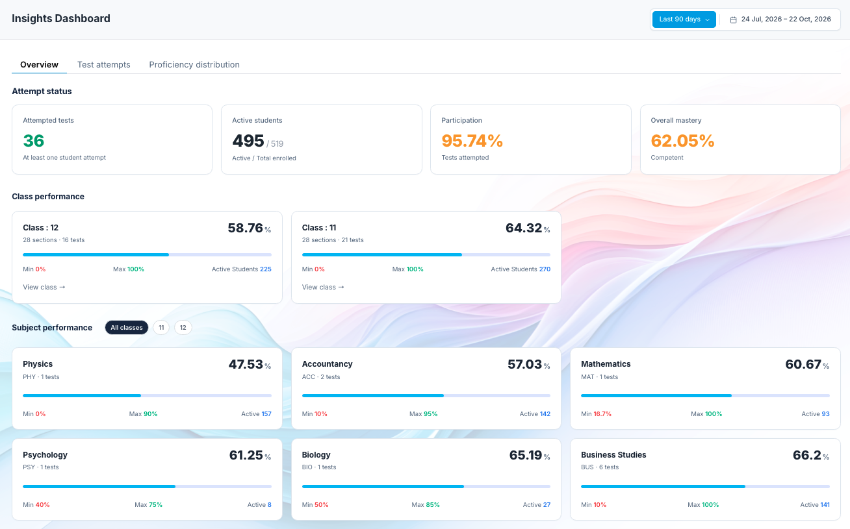Click the Class : 11 card heading
The image size is (850, 529).
(319, 228)
